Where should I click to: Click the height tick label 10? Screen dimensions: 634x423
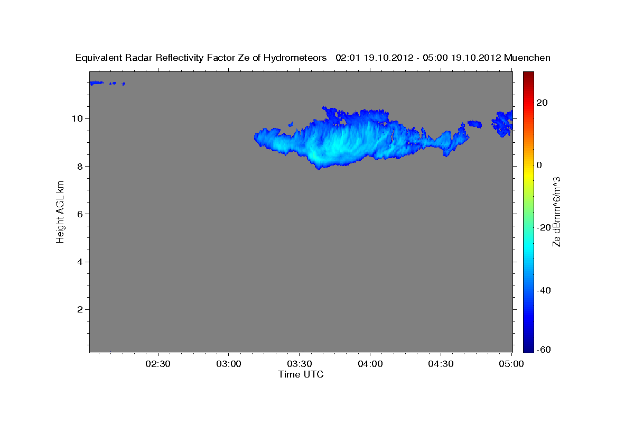coord(78,118)
